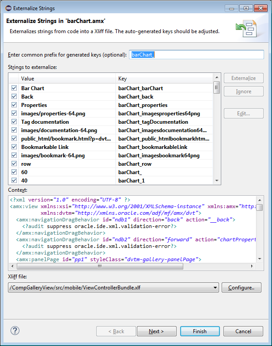272x346 pixels.
Task: Click Context pane vertical scrollbar thumb
Action: pyautogui.click(x=260, y=207)
